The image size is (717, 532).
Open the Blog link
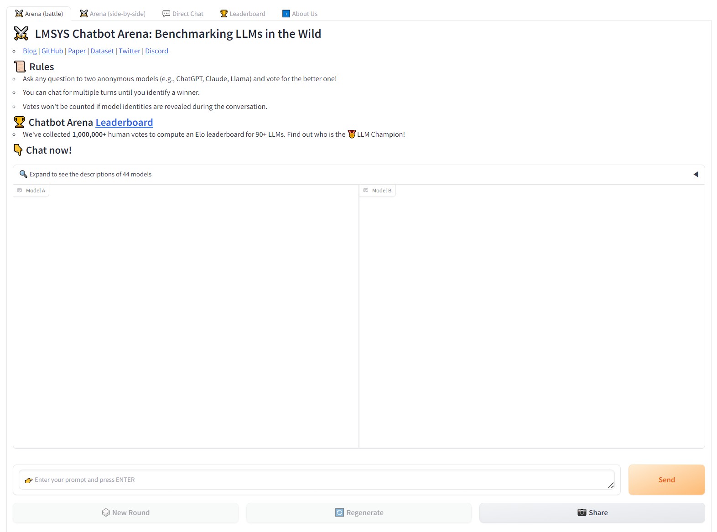[30, 51]
